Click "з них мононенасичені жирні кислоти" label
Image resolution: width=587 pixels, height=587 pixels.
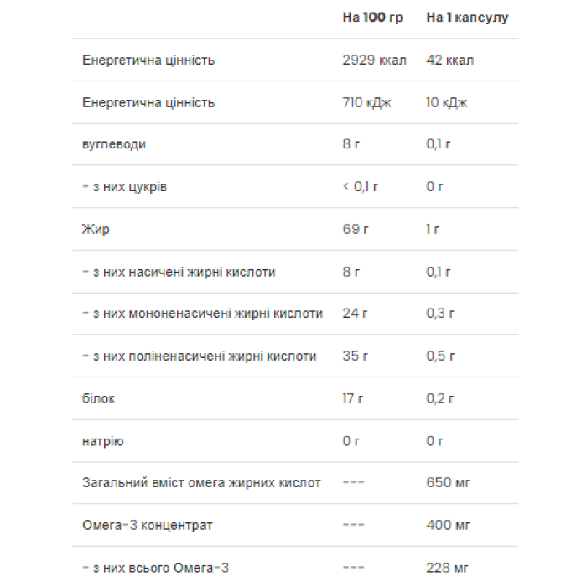tap(202, 314)
